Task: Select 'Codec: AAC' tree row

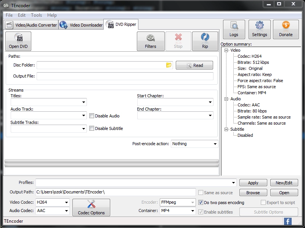Action: click(x=249, y=105)
